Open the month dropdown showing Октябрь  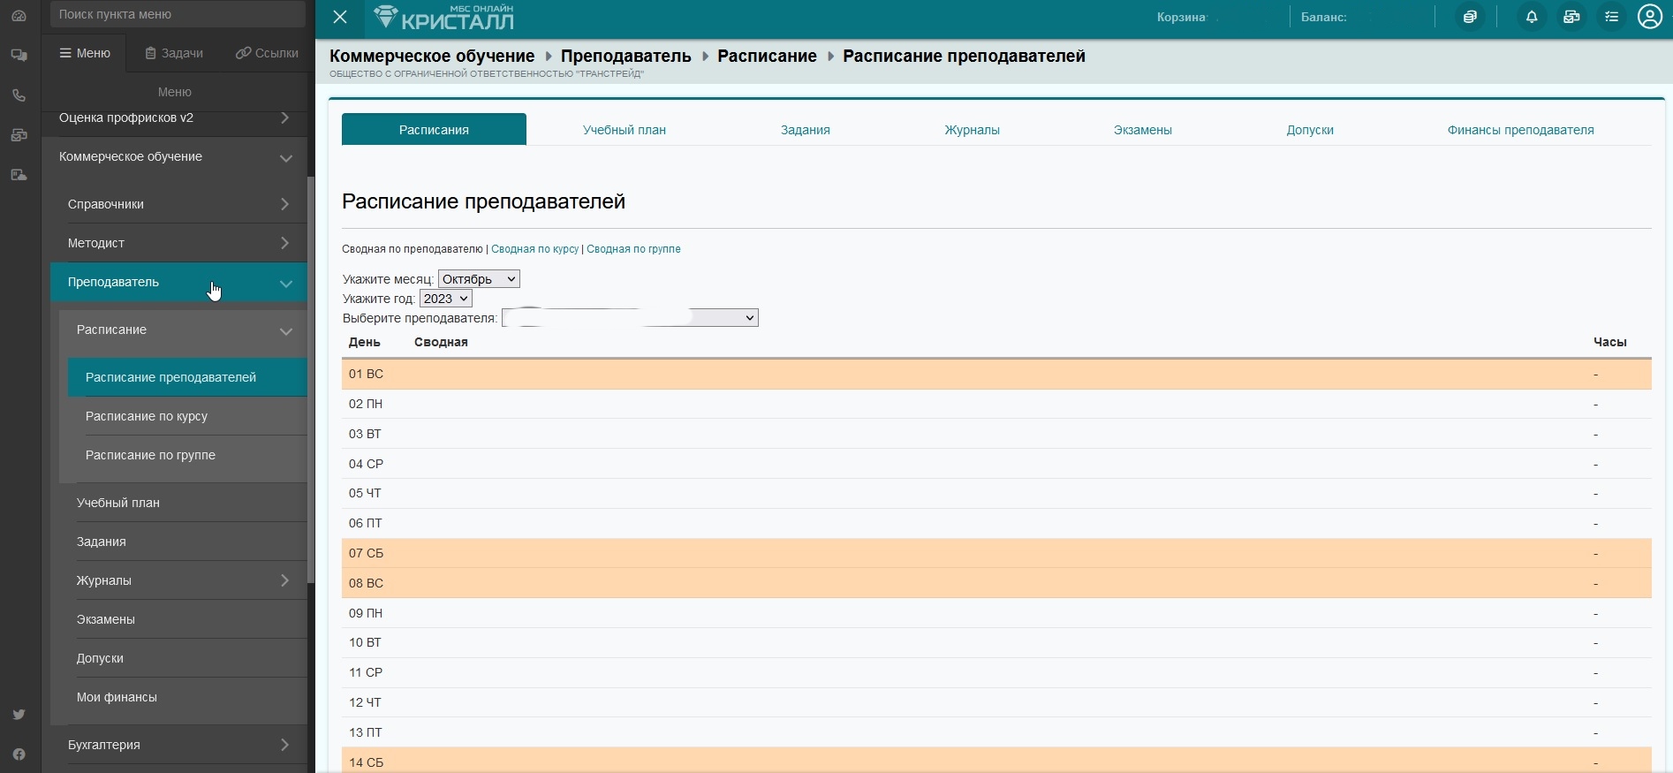[x=479, y=279]
